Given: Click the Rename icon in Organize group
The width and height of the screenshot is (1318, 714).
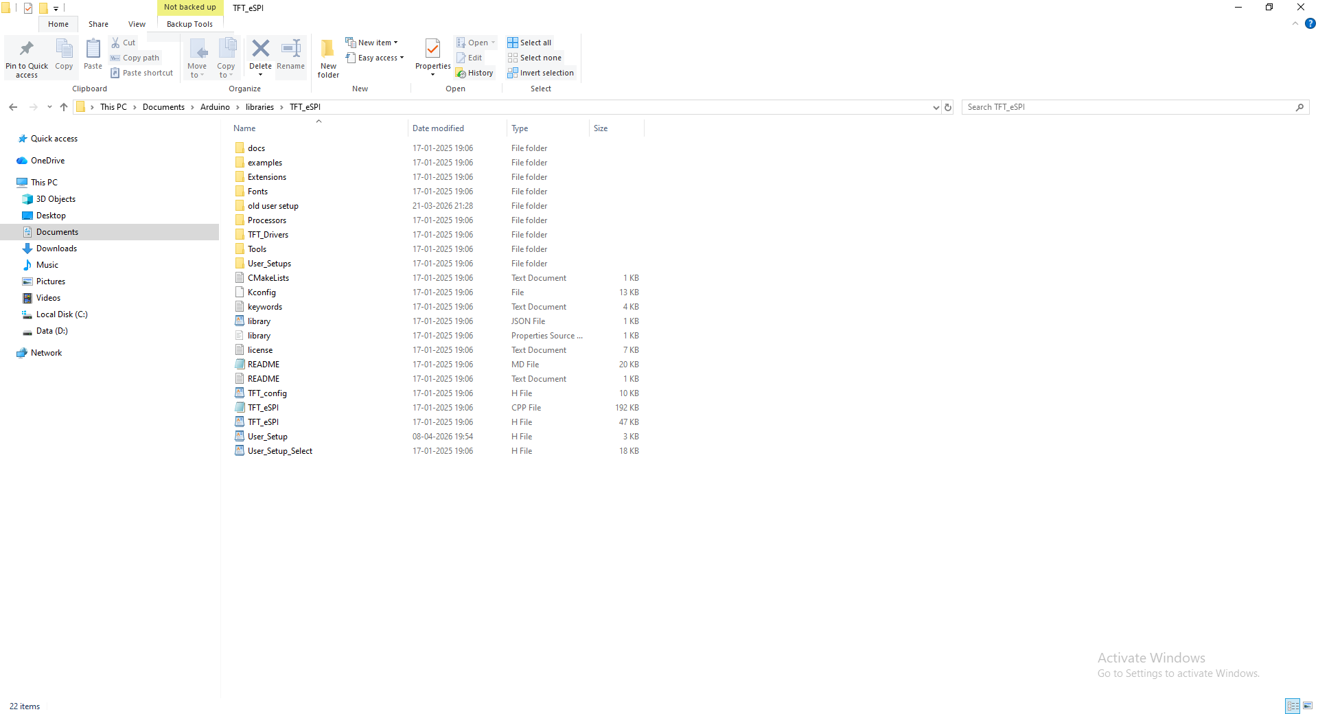Looking at the screenshot, I should click(x=291, y=48).
